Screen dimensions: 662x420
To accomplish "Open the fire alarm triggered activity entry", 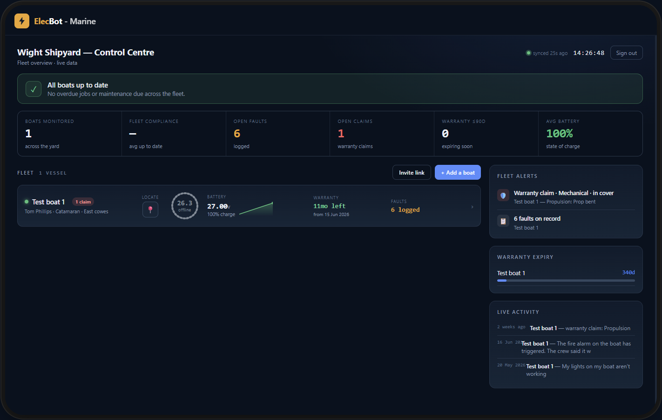I will point(566,347).
